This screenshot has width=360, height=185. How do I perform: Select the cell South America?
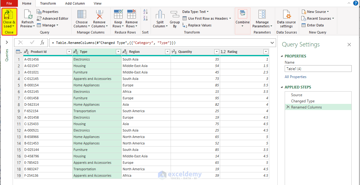click(x=146, y=111)
